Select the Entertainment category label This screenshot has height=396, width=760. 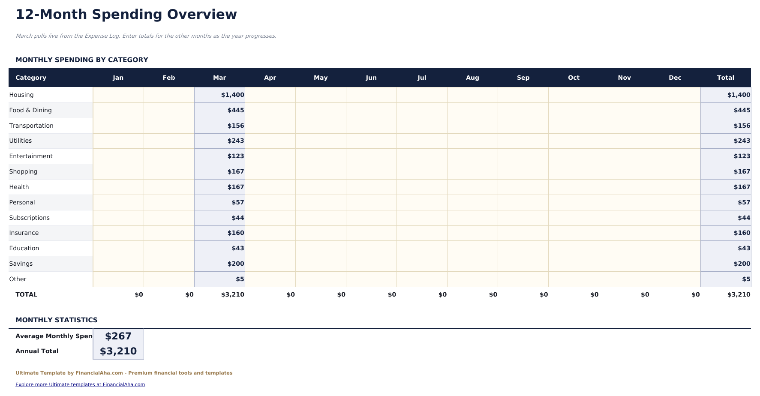tap(31, 156)
